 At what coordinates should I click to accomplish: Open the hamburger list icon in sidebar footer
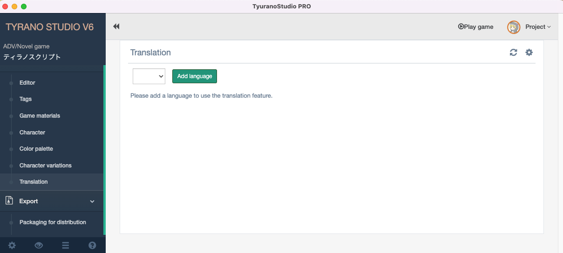66,246
